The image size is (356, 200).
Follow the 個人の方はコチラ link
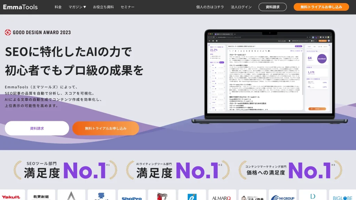click(210, 7)
